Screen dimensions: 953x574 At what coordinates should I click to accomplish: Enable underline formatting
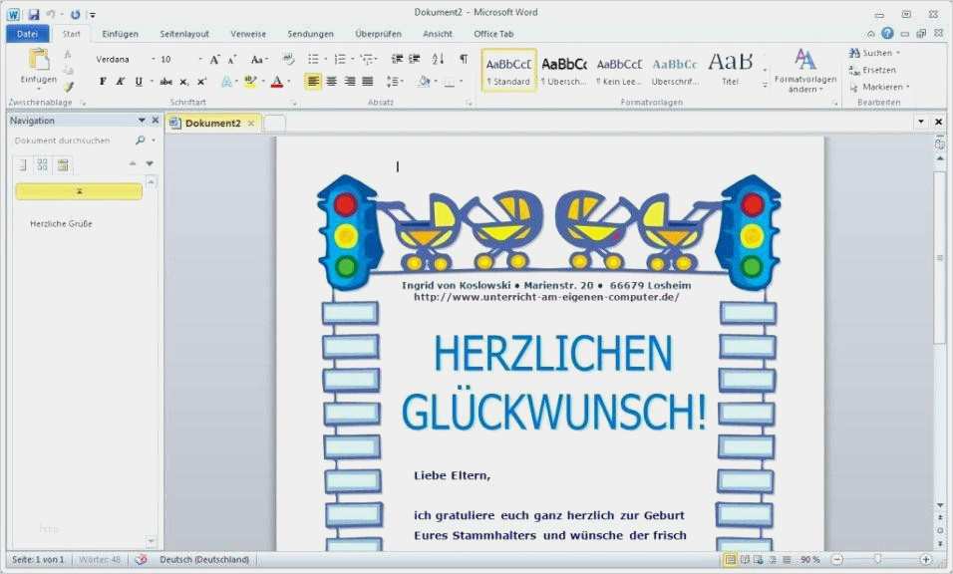click(138, 81)
